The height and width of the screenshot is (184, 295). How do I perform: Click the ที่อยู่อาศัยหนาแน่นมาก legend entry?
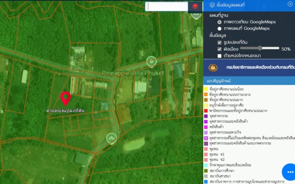click(x=226, y=100)
